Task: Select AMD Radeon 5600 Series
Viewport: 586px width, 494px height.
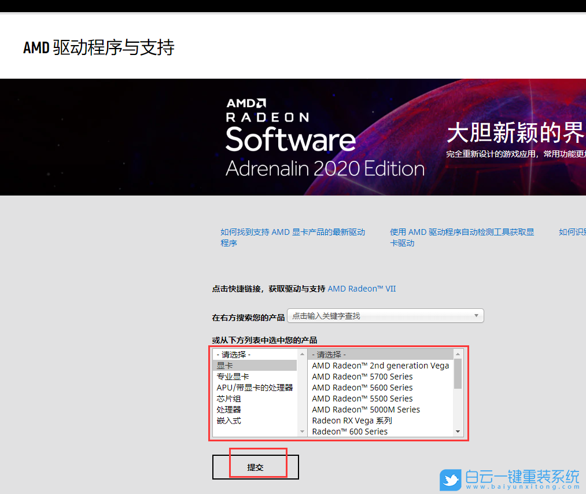Action: pos(362,388)
